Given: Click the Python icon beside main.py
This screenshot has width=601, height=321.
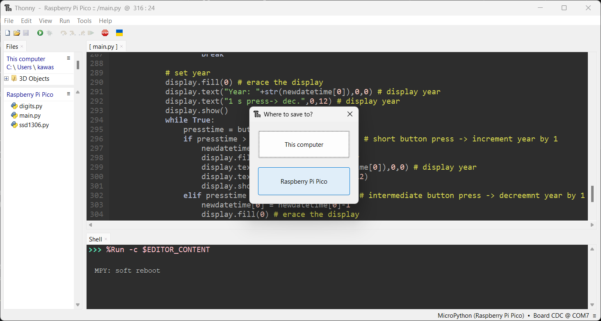Looking at the screenshot, I should click(14, 116).
